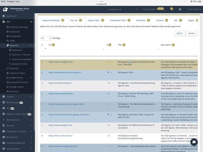This screenshot has height=152, width=203.
Task: Open link https://die-revolte.de/seo/
Action: point(60,136)
